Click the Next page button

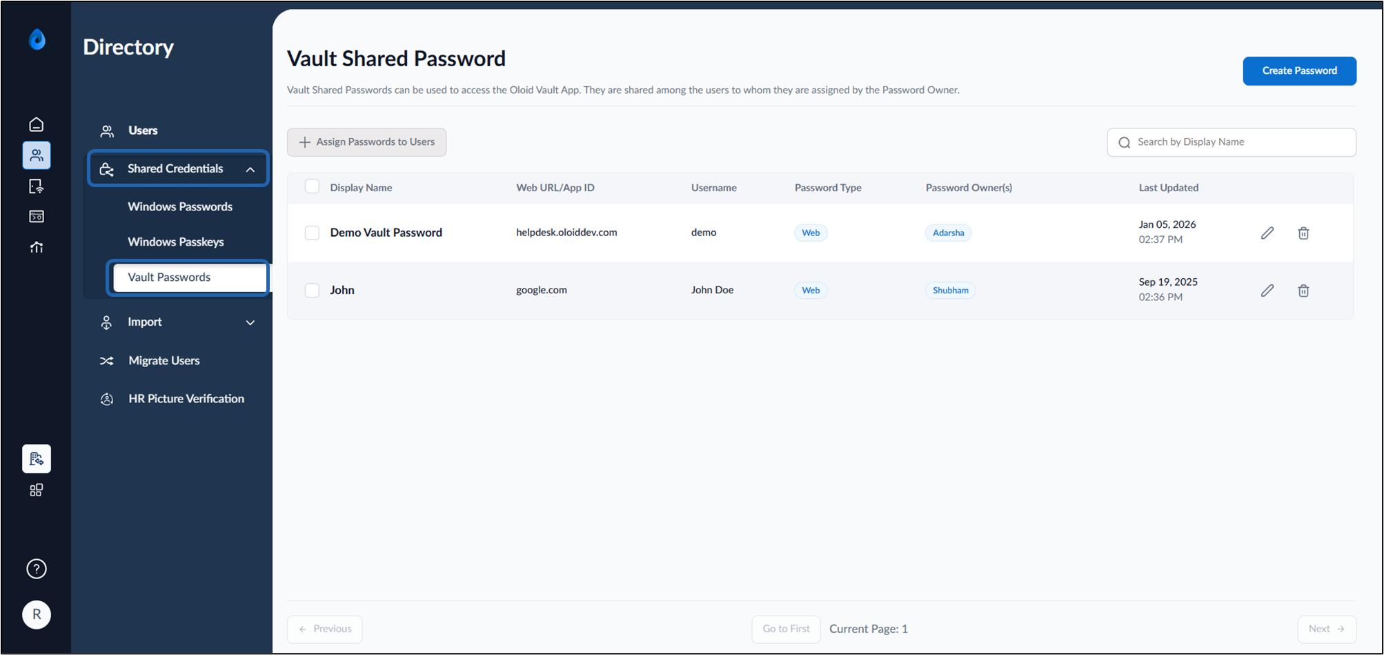click(x=1327, y=629)
